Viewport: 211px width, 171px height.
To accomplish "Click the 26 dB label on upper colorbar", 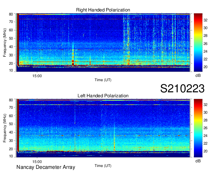I will click(x=205, y=44).
